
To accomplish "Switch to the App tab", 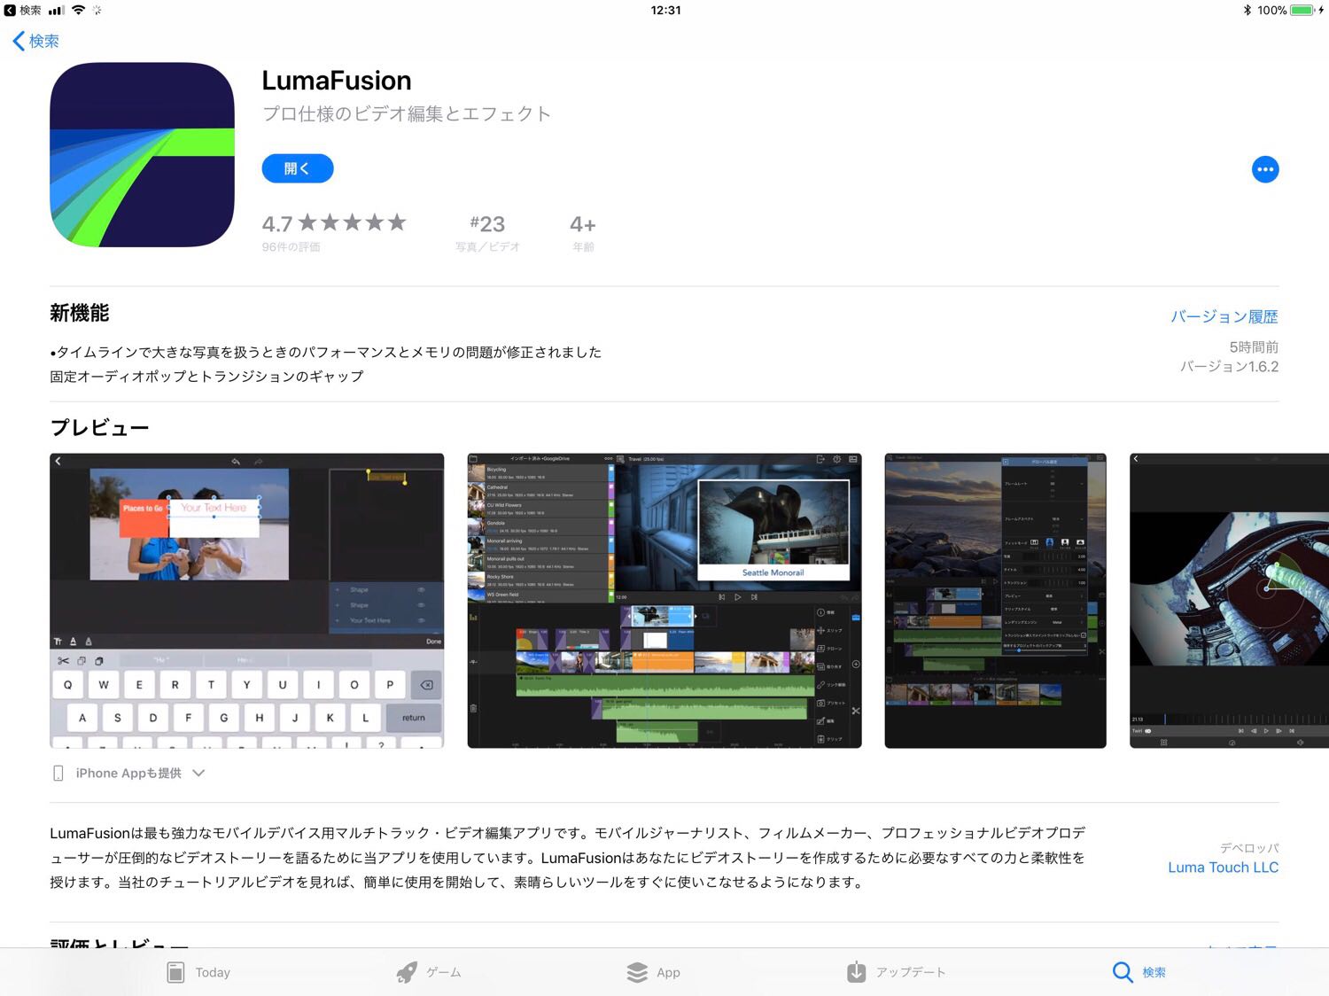I will click(x=653, y=972).
